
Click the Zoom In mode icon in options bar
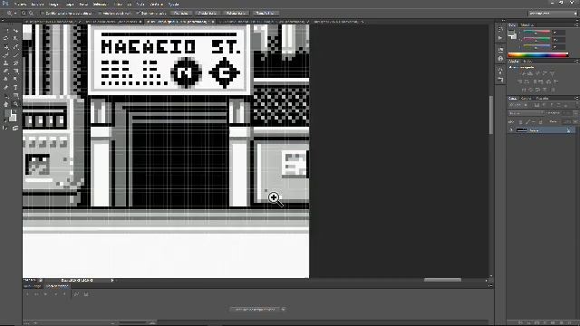24,14
